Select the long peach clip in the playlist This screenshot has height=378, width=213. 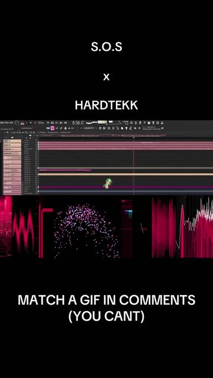[x=125, y=174]
